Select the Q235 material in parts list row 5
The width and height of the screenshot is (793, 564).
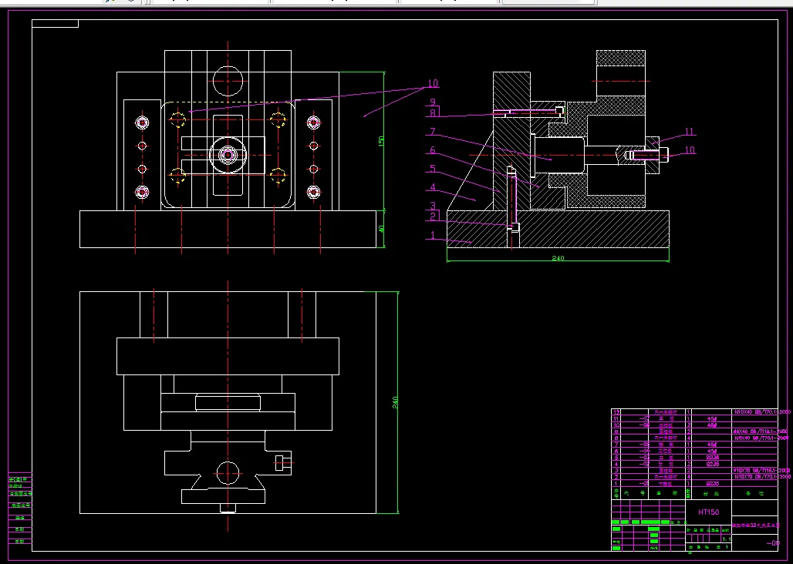pos(713,458)
